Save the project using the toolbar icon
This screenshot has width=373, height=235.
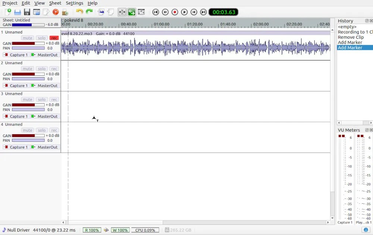coord(26,12)
